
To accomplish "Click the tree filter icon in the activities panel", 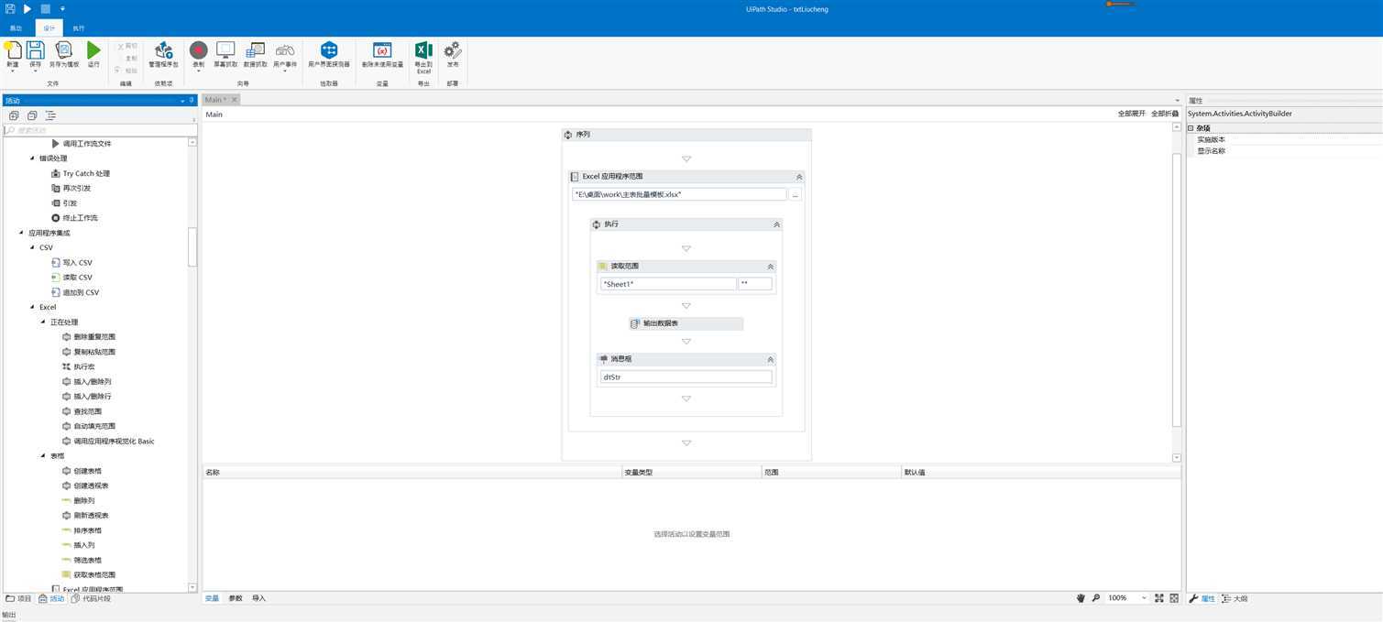I will click(x=50, y=115).
